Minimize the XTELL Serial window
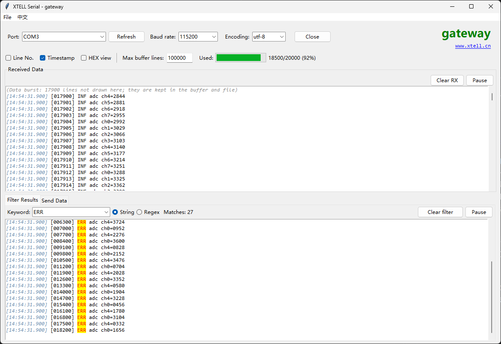Image resolution: width=501 pixels, height=344 pixels. pyautogui.click(x=452, y=6)
